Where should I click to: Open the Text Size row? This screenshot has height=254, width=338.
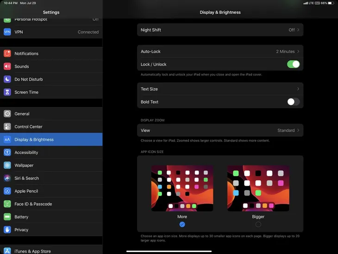point(220,89)
